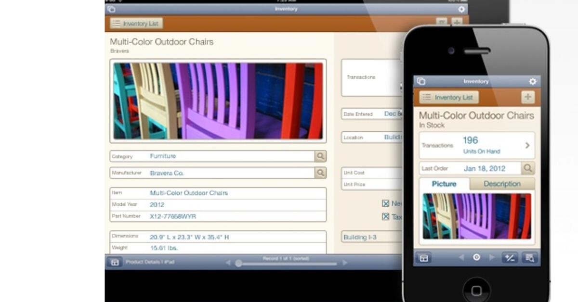This screenshot has width=578, height=302.
Task: Tap the layout icon on the iPad status bar
Action: coord(111,9)
